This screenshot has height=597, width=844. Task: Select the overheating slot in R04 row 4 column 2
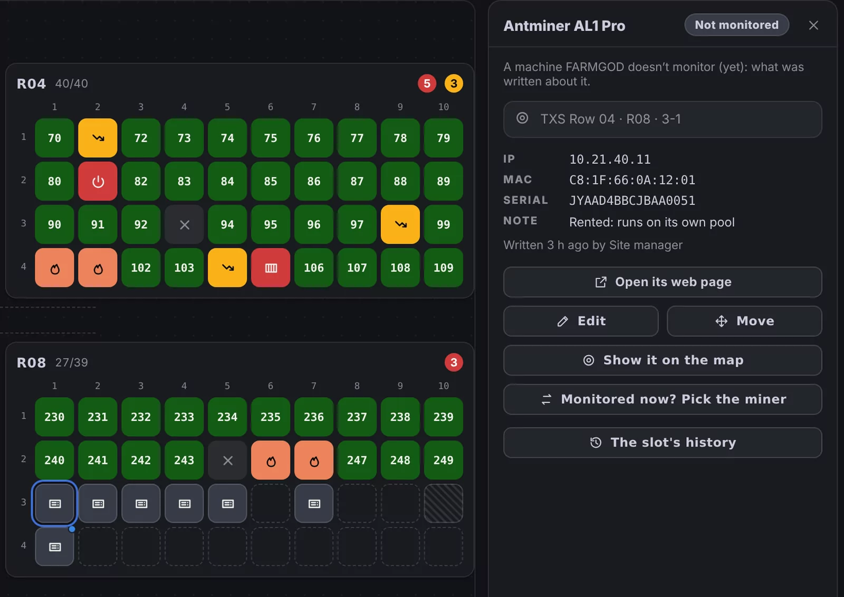coord(98,267)
